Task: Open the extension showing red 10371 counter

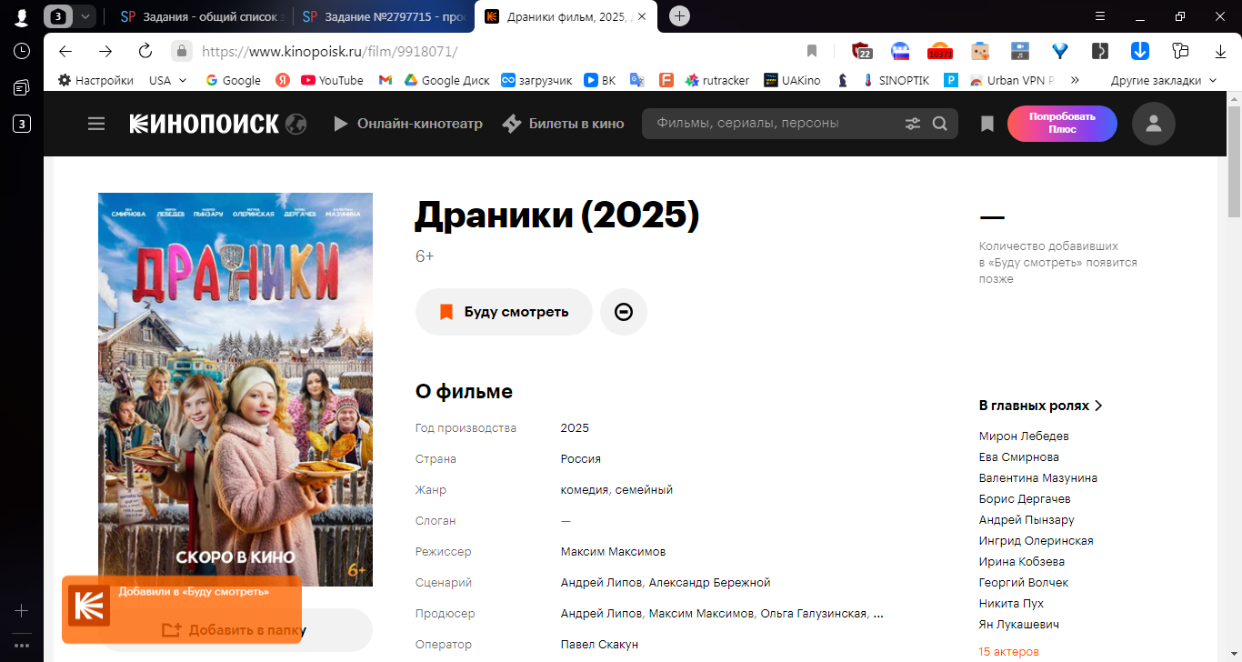Action: coord(939,51)
